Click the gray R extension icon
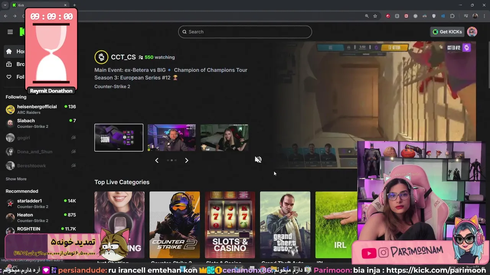 pyautogui.click(x=397, y=16)
